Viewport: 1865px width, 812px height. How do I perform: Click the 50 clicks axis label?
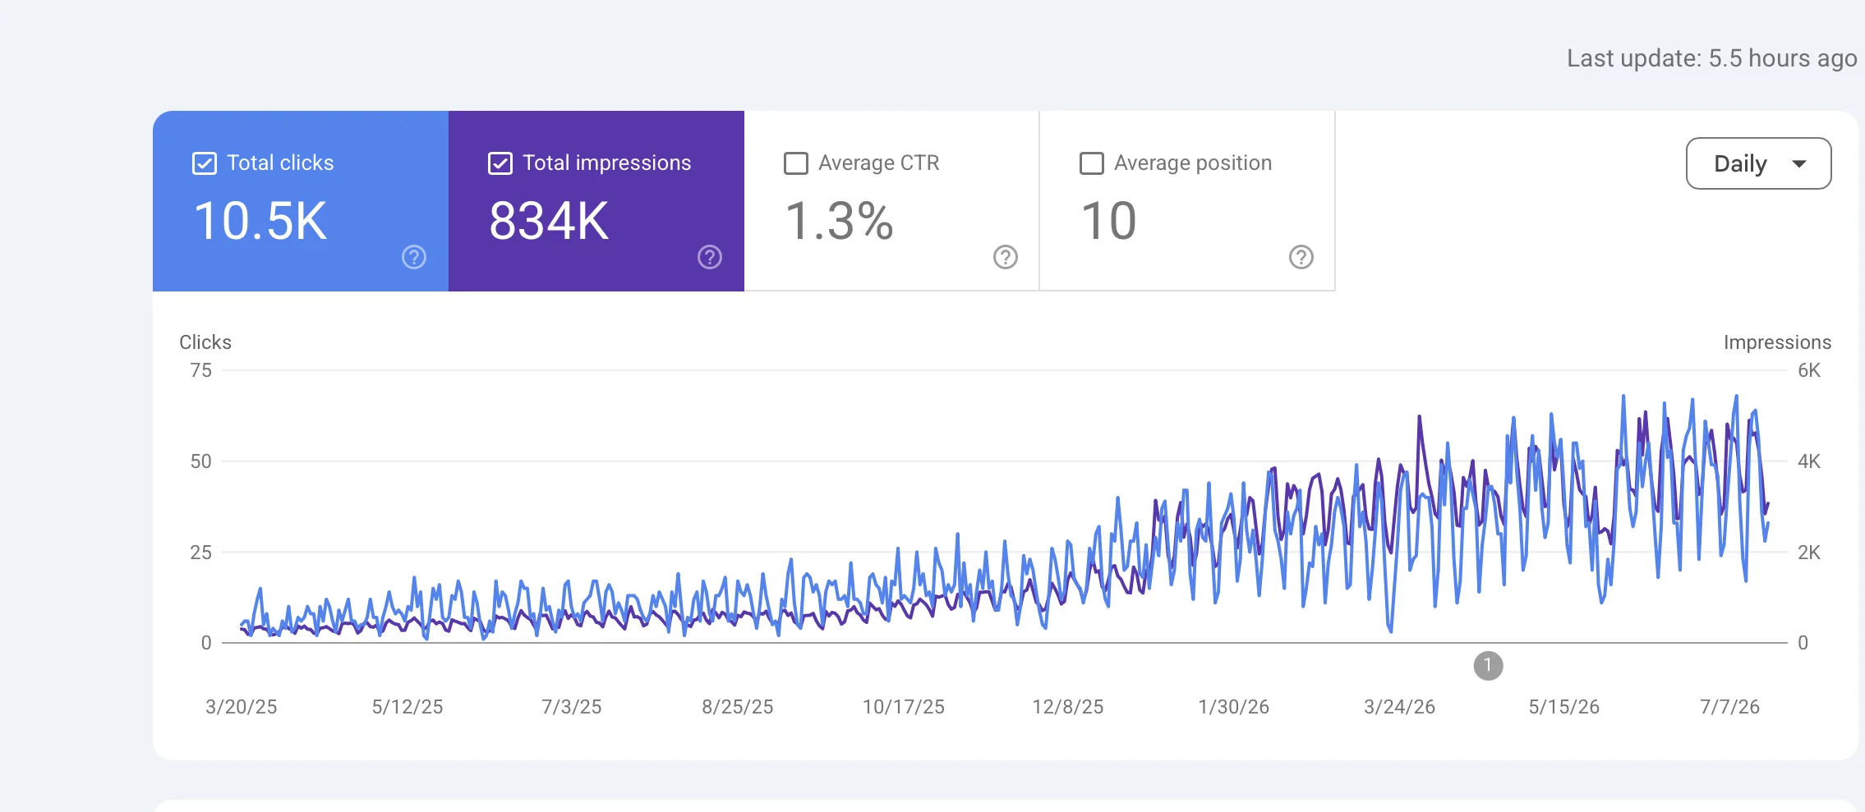tap(201, 461)
